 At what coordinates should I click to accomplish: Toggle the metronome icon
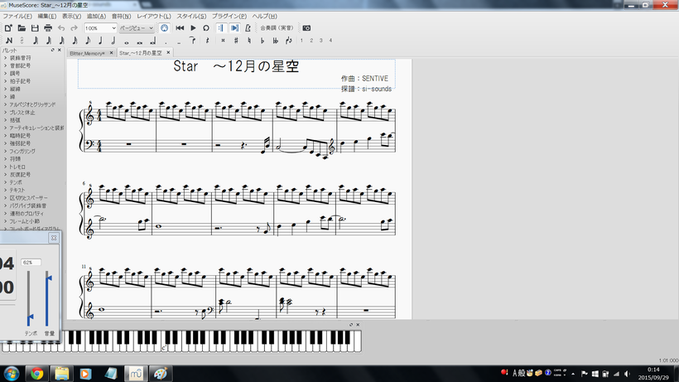pos(248,28)
